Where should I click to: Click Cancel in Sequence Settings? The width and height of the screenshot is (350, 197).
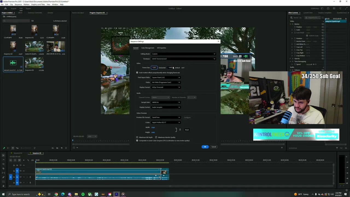pyautogui.click(x=214, y=147)
